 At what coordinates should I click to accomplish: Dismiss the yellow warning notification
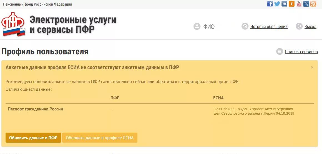click(312, 67)
